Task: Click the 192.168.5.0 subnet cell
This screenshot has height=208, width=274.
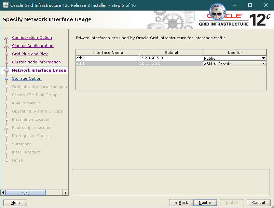Action: coord(171,58)
